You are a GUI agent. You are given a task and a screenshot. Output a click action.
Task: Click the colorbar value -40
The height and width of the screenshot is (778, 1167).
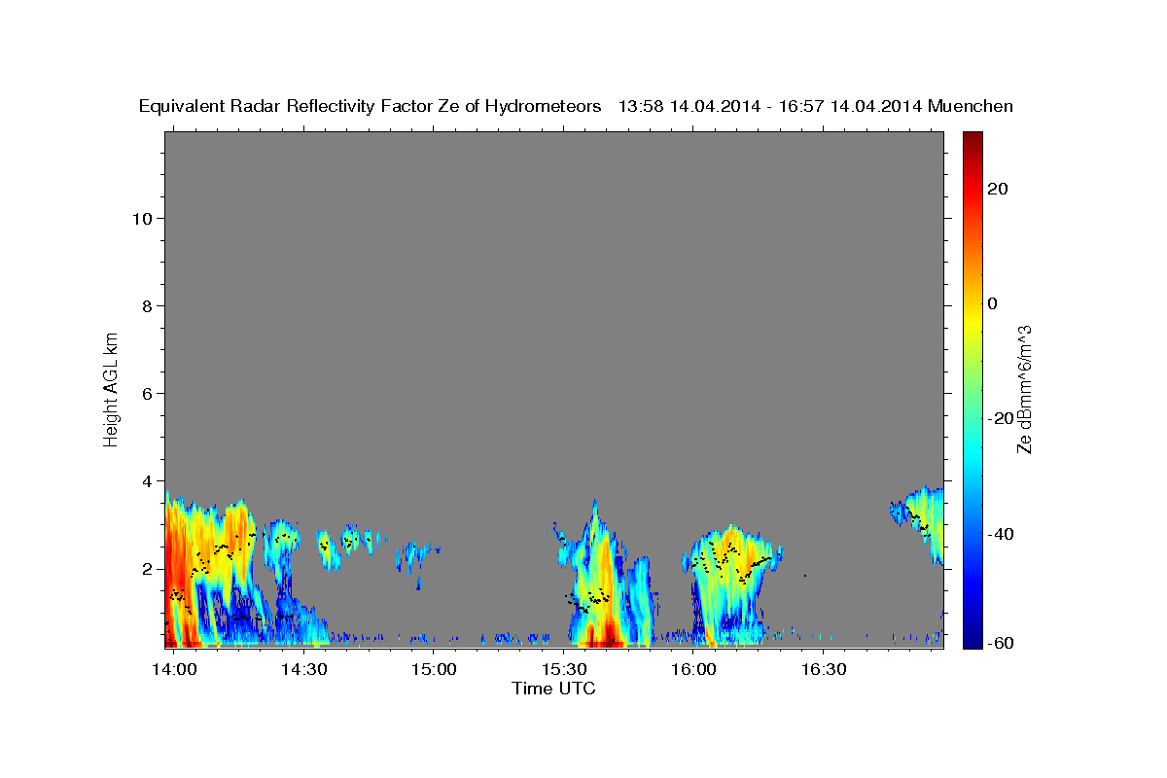(x=1001, y=533)
